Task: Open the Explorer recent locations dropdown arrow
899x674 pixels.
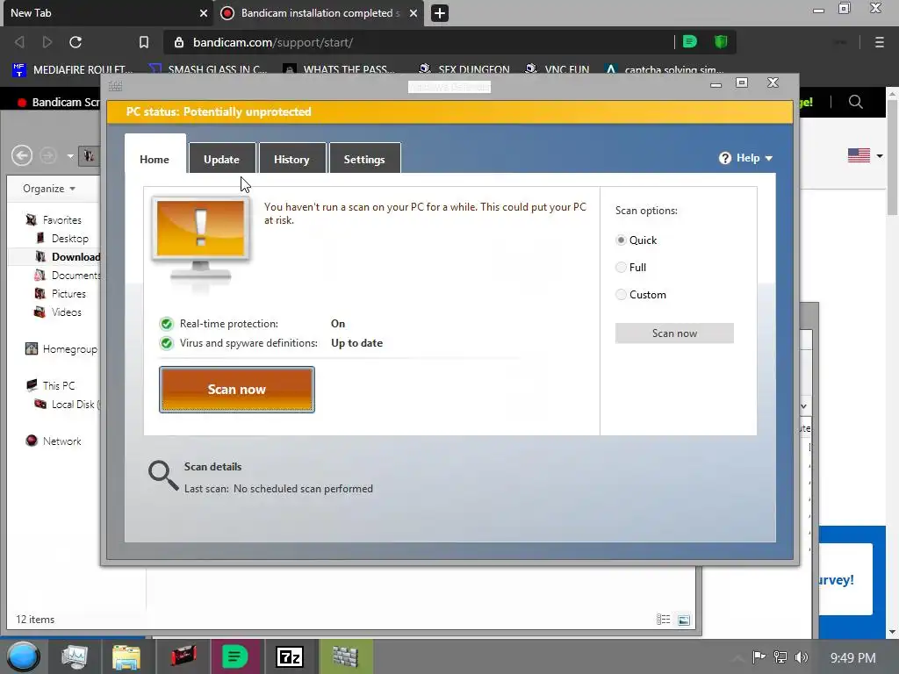Action: pos(70,156)
